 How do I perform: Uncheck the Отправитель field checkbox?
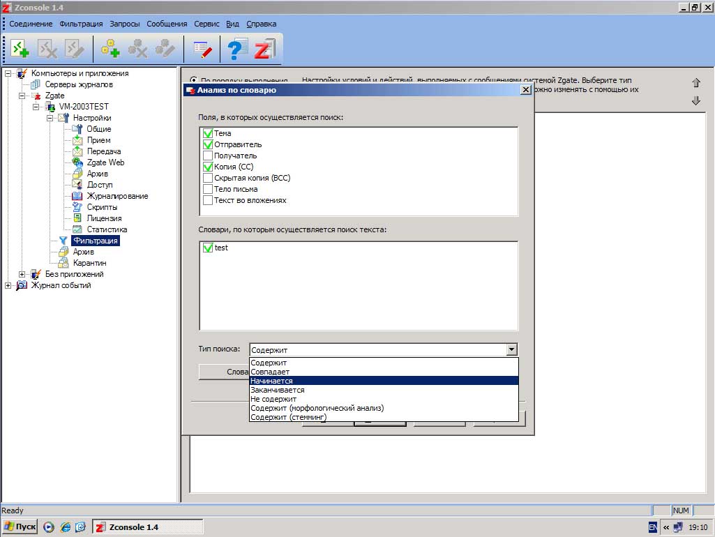pos(208,144)
